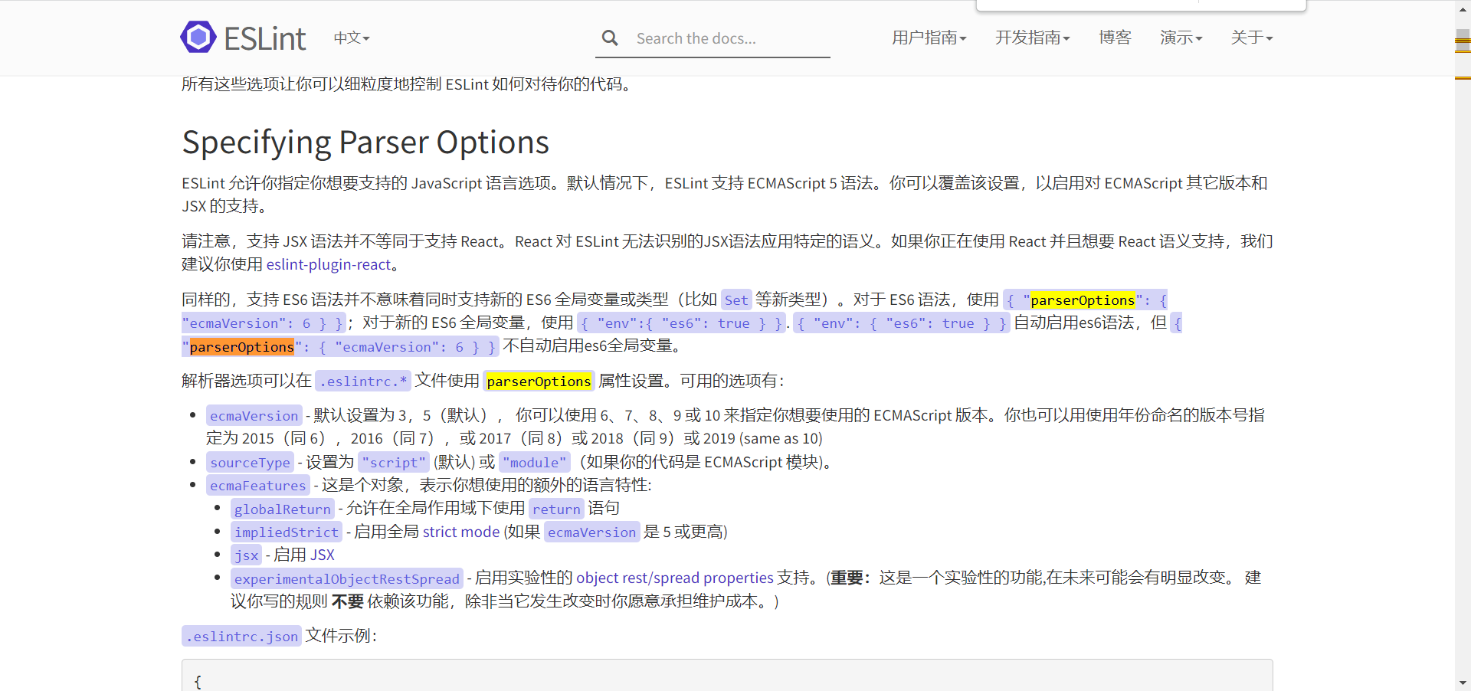Image resolution: width=1471 pixels, height=691 pixels.
Task: Open the 博客 page
Action: click(1115, 38)
